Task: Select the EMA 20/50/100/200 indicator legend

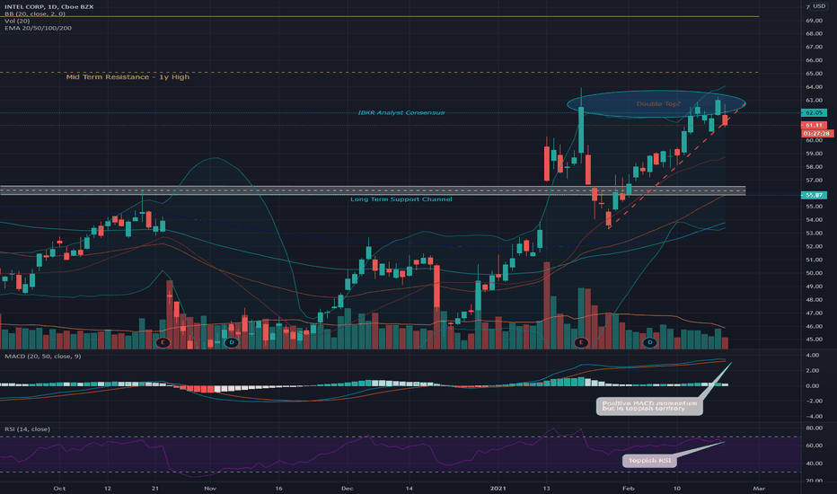Action: tap(38, 28)
